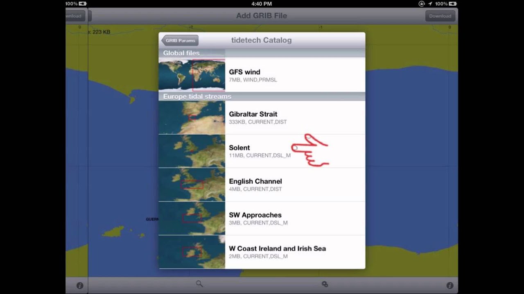Tap the battery icon in status bar right

pyautogui.click(x=454, y=4)
